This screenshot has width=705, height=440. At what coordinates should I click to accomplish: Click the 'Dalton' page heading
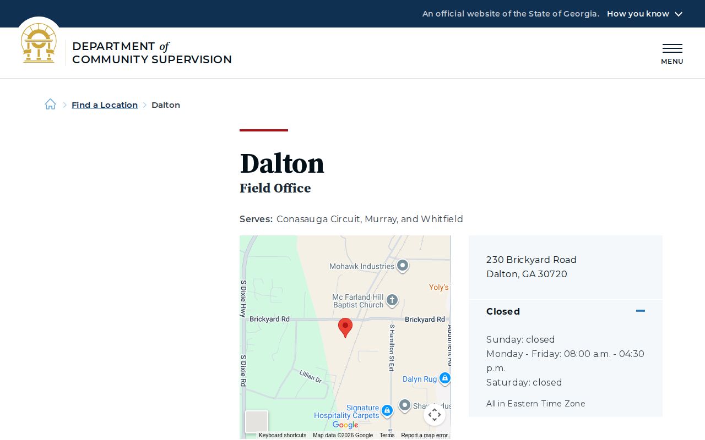click(282, 163)
